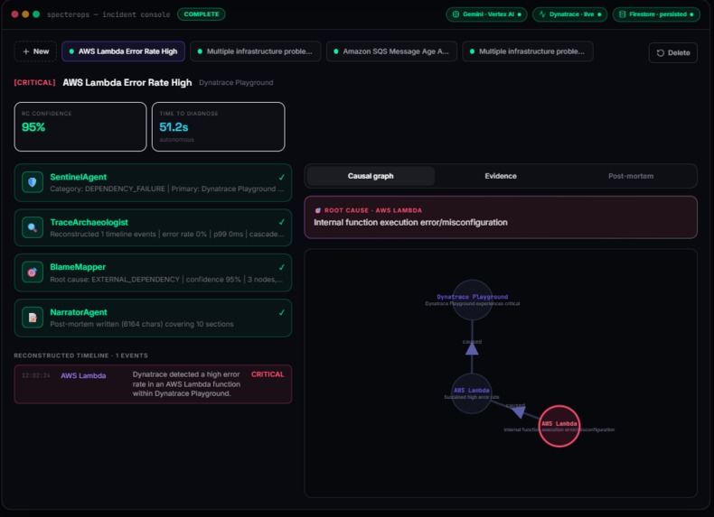Click the plus icon in New button
Screen dimensions: 714x517
[26, 51]
